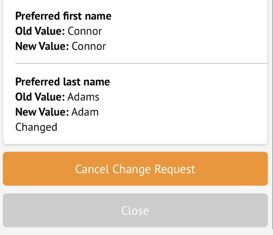
Task: Click New Value label under last name
Action: (42, 112)
